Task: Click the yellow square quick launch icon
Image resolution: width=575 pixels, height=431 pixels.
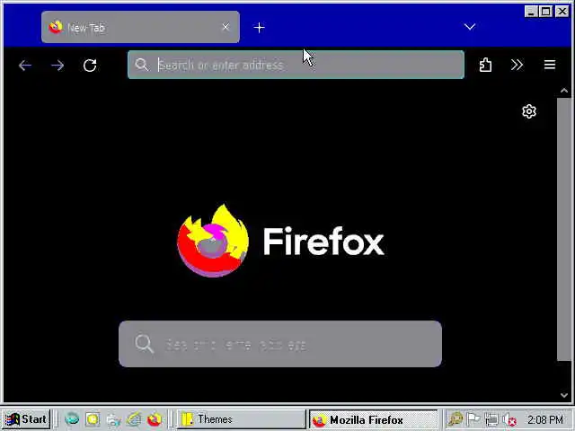Action: coord(93,419)
